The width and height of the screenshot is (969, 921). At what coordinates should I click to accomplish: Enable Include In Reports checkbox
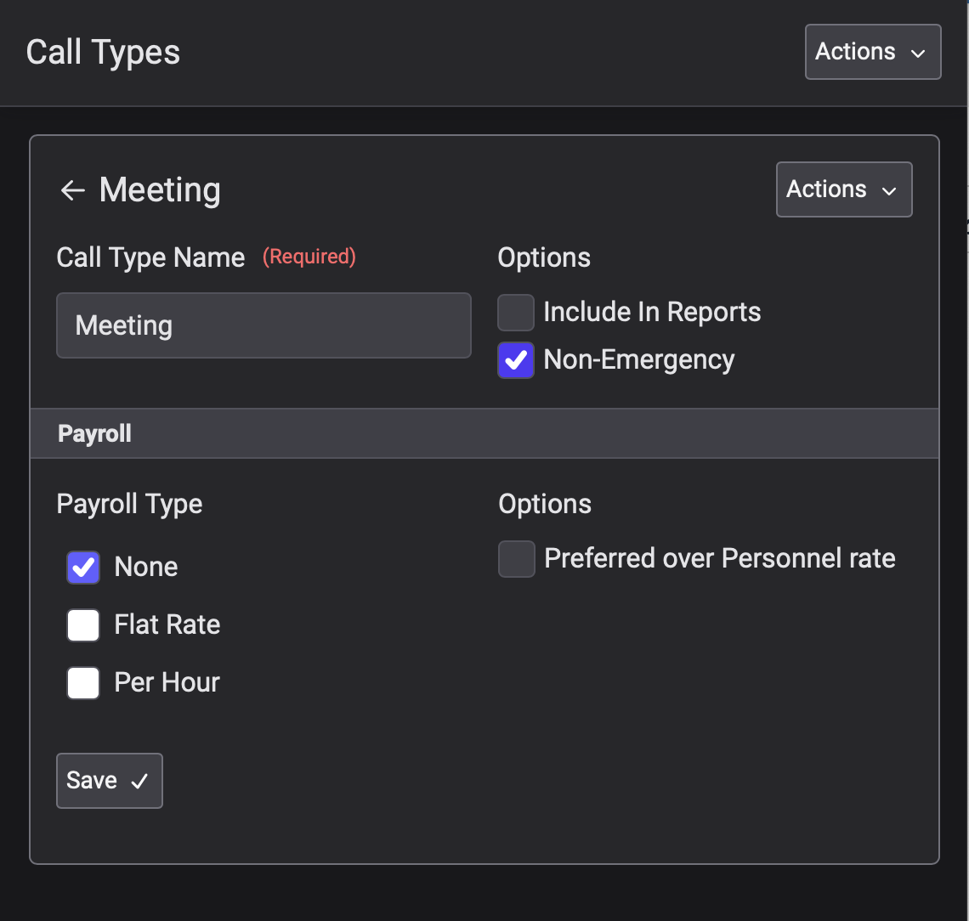(516, 313)
